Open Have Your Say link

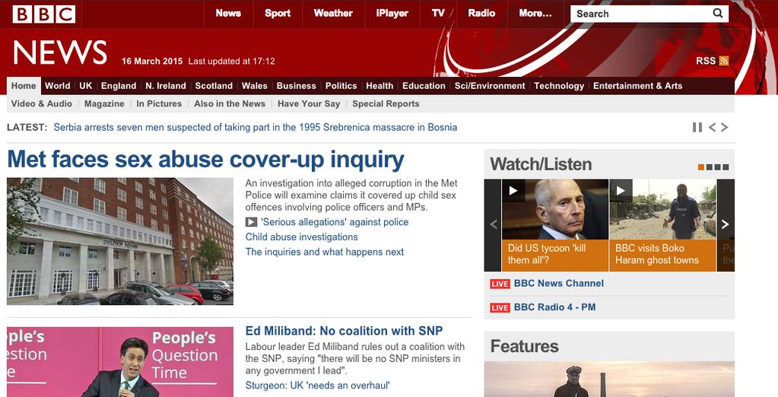pos(309,103)
